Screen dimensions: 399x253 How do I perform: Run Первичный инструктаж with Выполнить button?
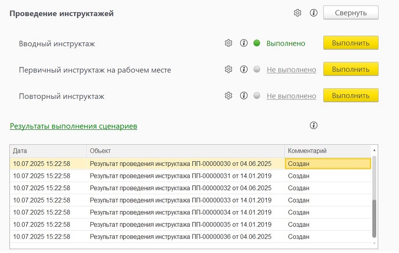(350, 69)
